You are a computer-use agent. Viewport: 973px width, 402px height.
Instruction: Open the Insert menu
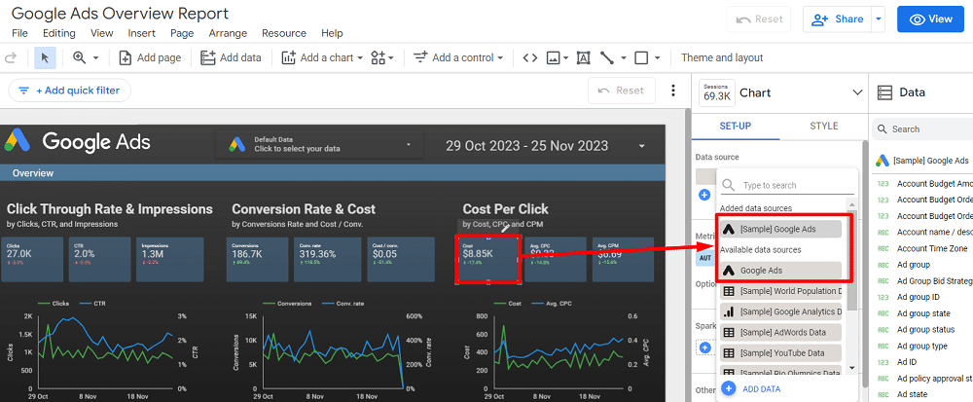(141, 33)
